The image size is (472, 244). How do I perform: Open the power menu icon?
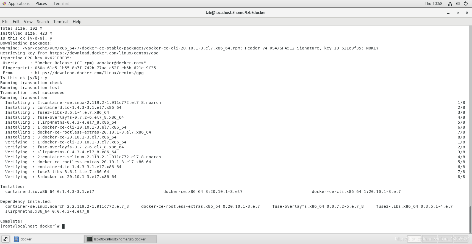[x=466, y=4]
